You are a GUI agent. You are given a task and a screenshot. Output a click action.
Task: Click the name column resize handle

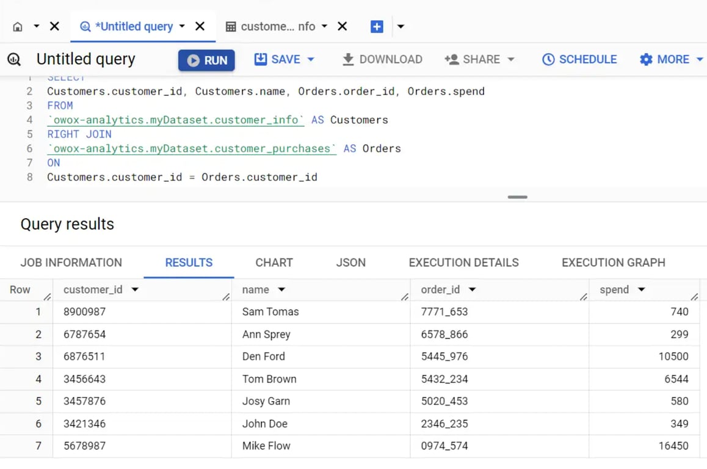(x=405, y=296)
